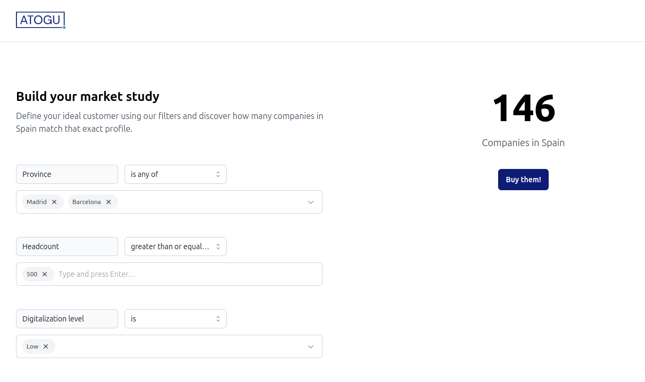Image resolution: width=645 pixels, height=382 pixels.
Task: Click the Low tag label
Action: click(x=32, y=346)
